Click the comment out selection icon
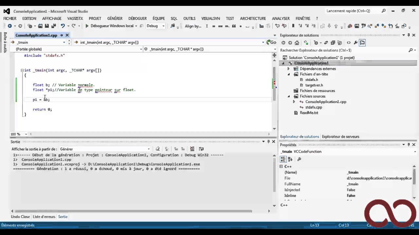 click(x=277, y=26)
